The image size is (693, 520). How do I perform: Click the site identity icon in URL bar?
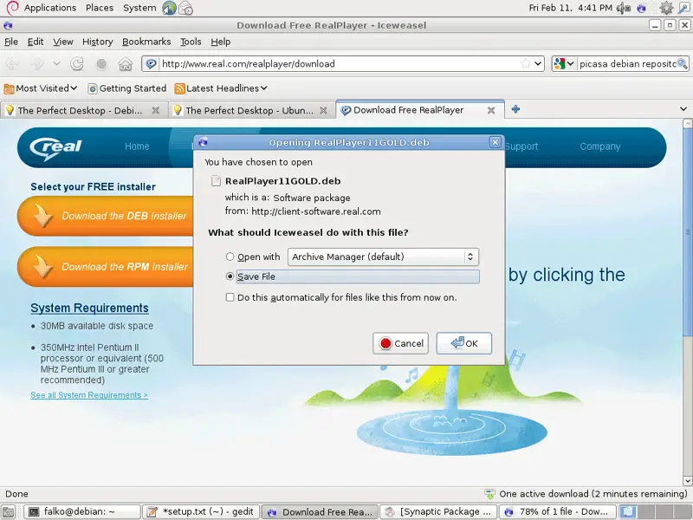tap(151, 63)
